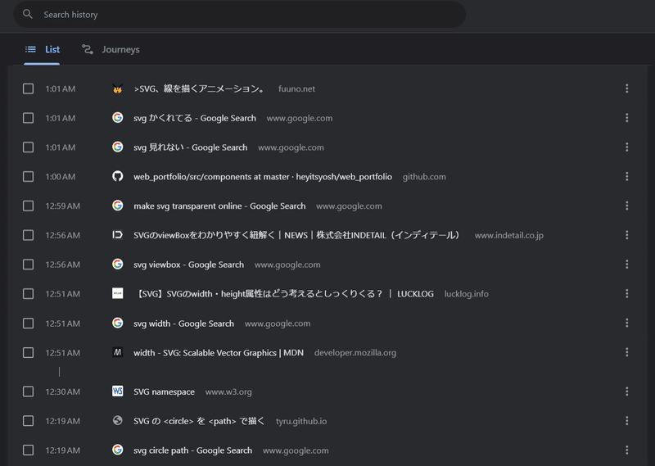
Task: Click the search magnifier icon
Action: tap(28, 15)
